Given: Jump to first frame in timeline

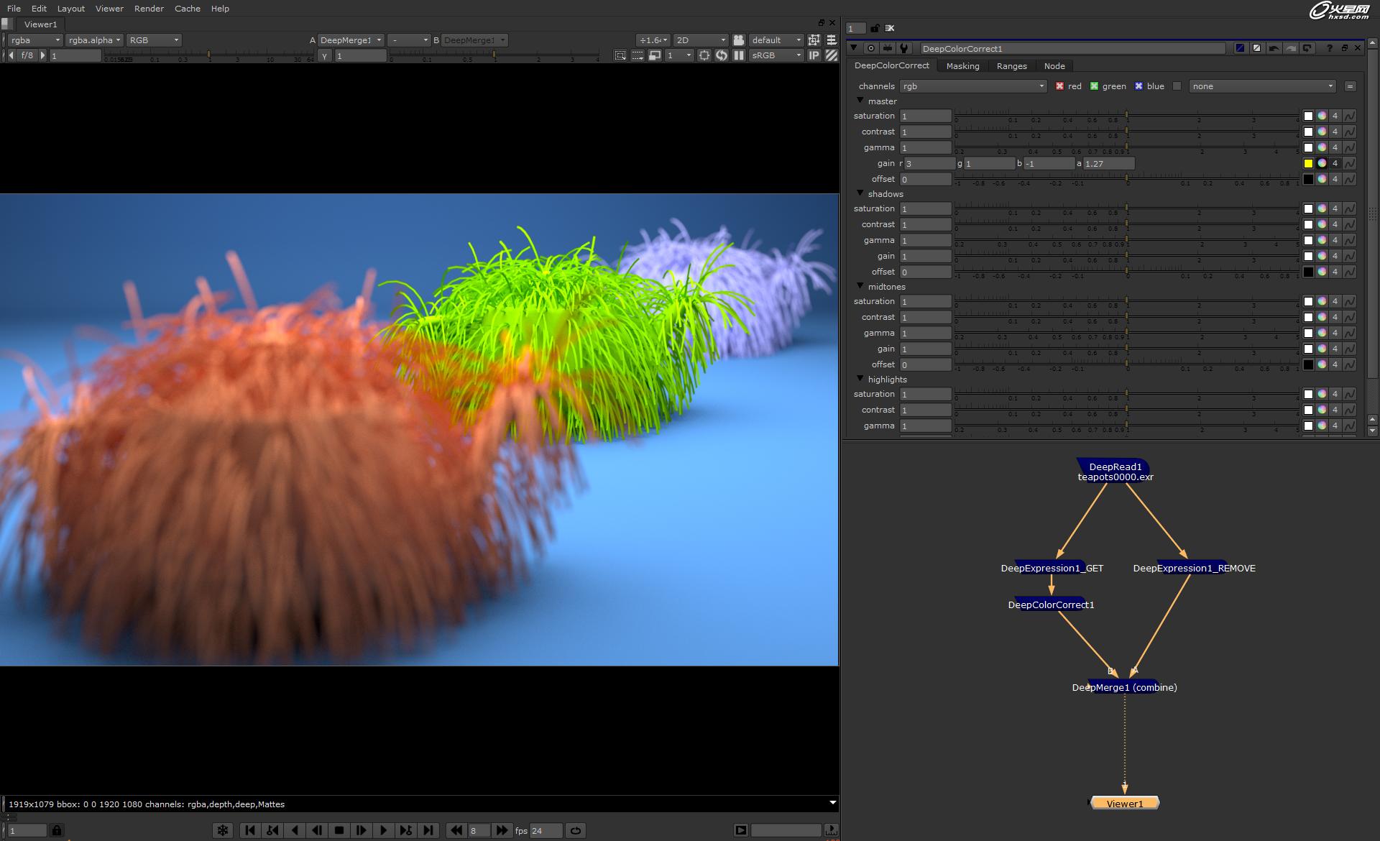Looking at the screenshot, I should pos(249,830).
